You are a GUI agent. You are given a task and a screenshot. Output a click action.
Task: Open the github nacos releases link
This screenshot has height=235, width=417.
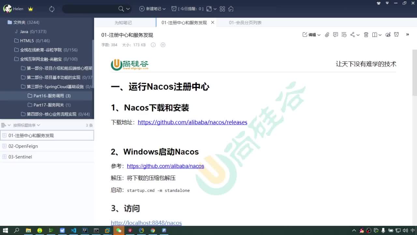click(x=193, y=122)
